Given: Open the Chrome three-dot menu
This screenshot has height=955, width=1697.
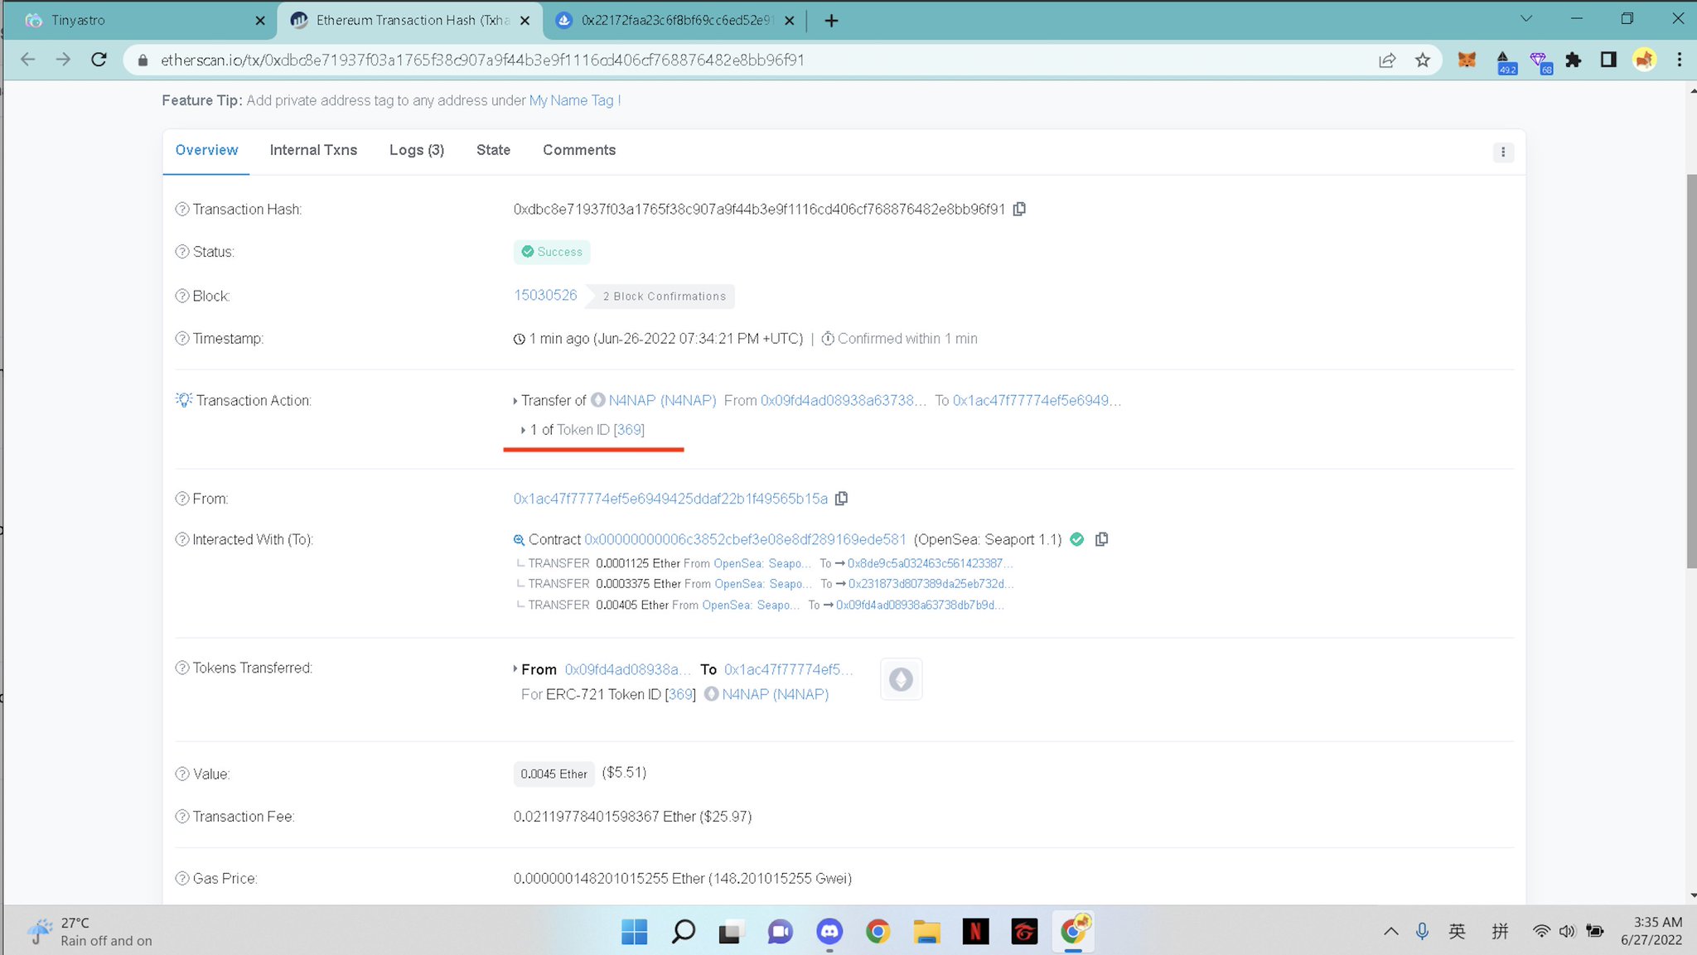Looking at the screenshot, I should 1679,60.
